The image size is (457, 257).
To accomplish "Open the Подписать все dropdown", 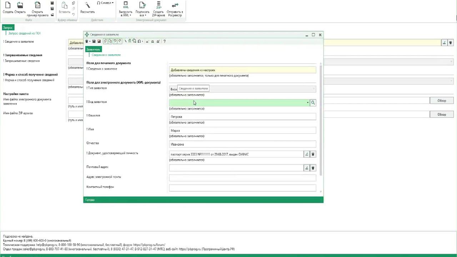I will [x=142, y=14].
